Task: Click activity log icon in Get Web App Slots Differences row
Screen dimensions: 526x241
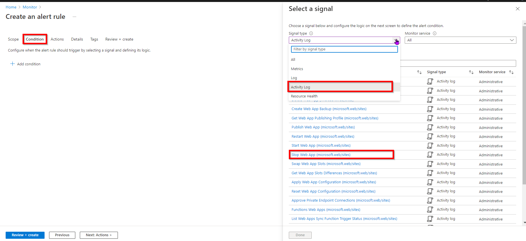Action: click(x=430, y=173)
